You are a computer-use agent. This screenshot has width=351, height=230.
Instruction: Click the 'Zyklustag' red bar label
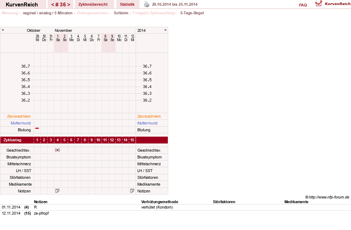tap(12, 140)
